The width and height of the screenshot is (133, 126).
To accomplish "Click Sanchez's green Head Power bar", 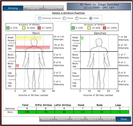I will tap(82, 38).
